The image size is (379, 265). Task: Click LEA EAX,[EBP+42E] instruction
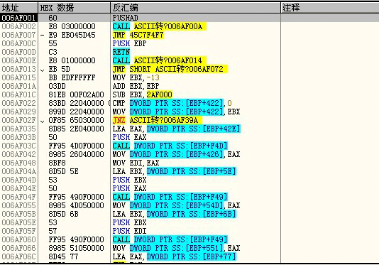click(176, 129)
